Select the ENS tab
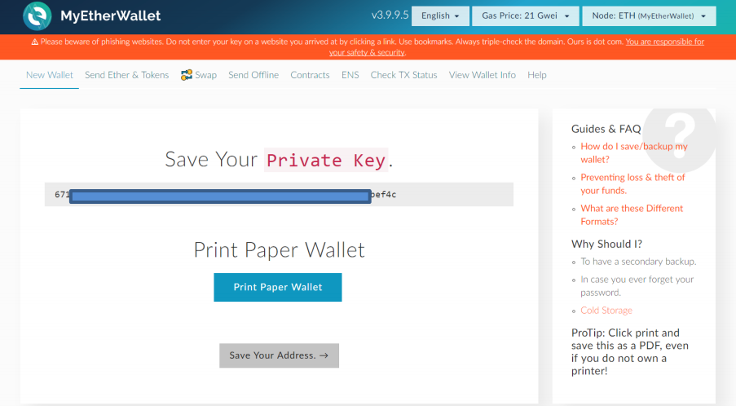The width and height of the screenshot is (736, 406). tap(350, 75)
